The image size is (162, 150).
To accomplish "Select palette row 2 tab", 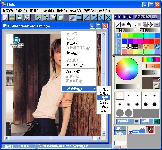I will tap(118, 41).
